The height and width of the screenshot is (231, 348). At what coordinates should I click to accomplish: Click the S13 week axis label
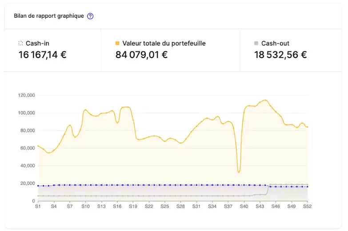pos(101,206)
